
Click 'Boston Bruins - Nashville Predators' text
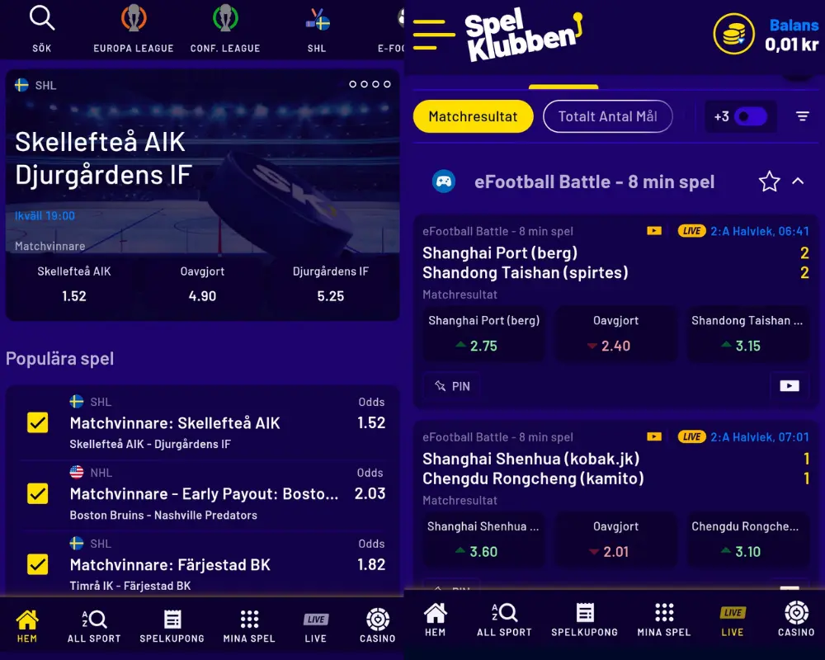pos(163,516)
